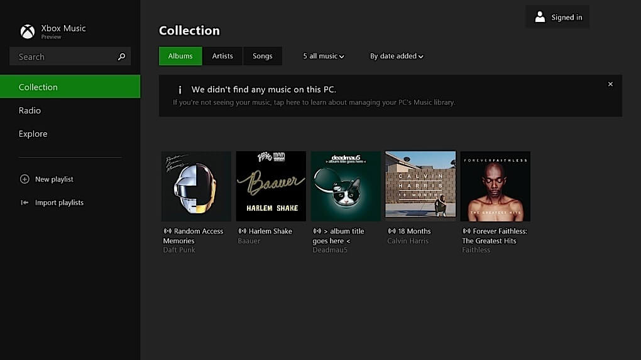Click the New playlist plus icon

coord(25,179)
